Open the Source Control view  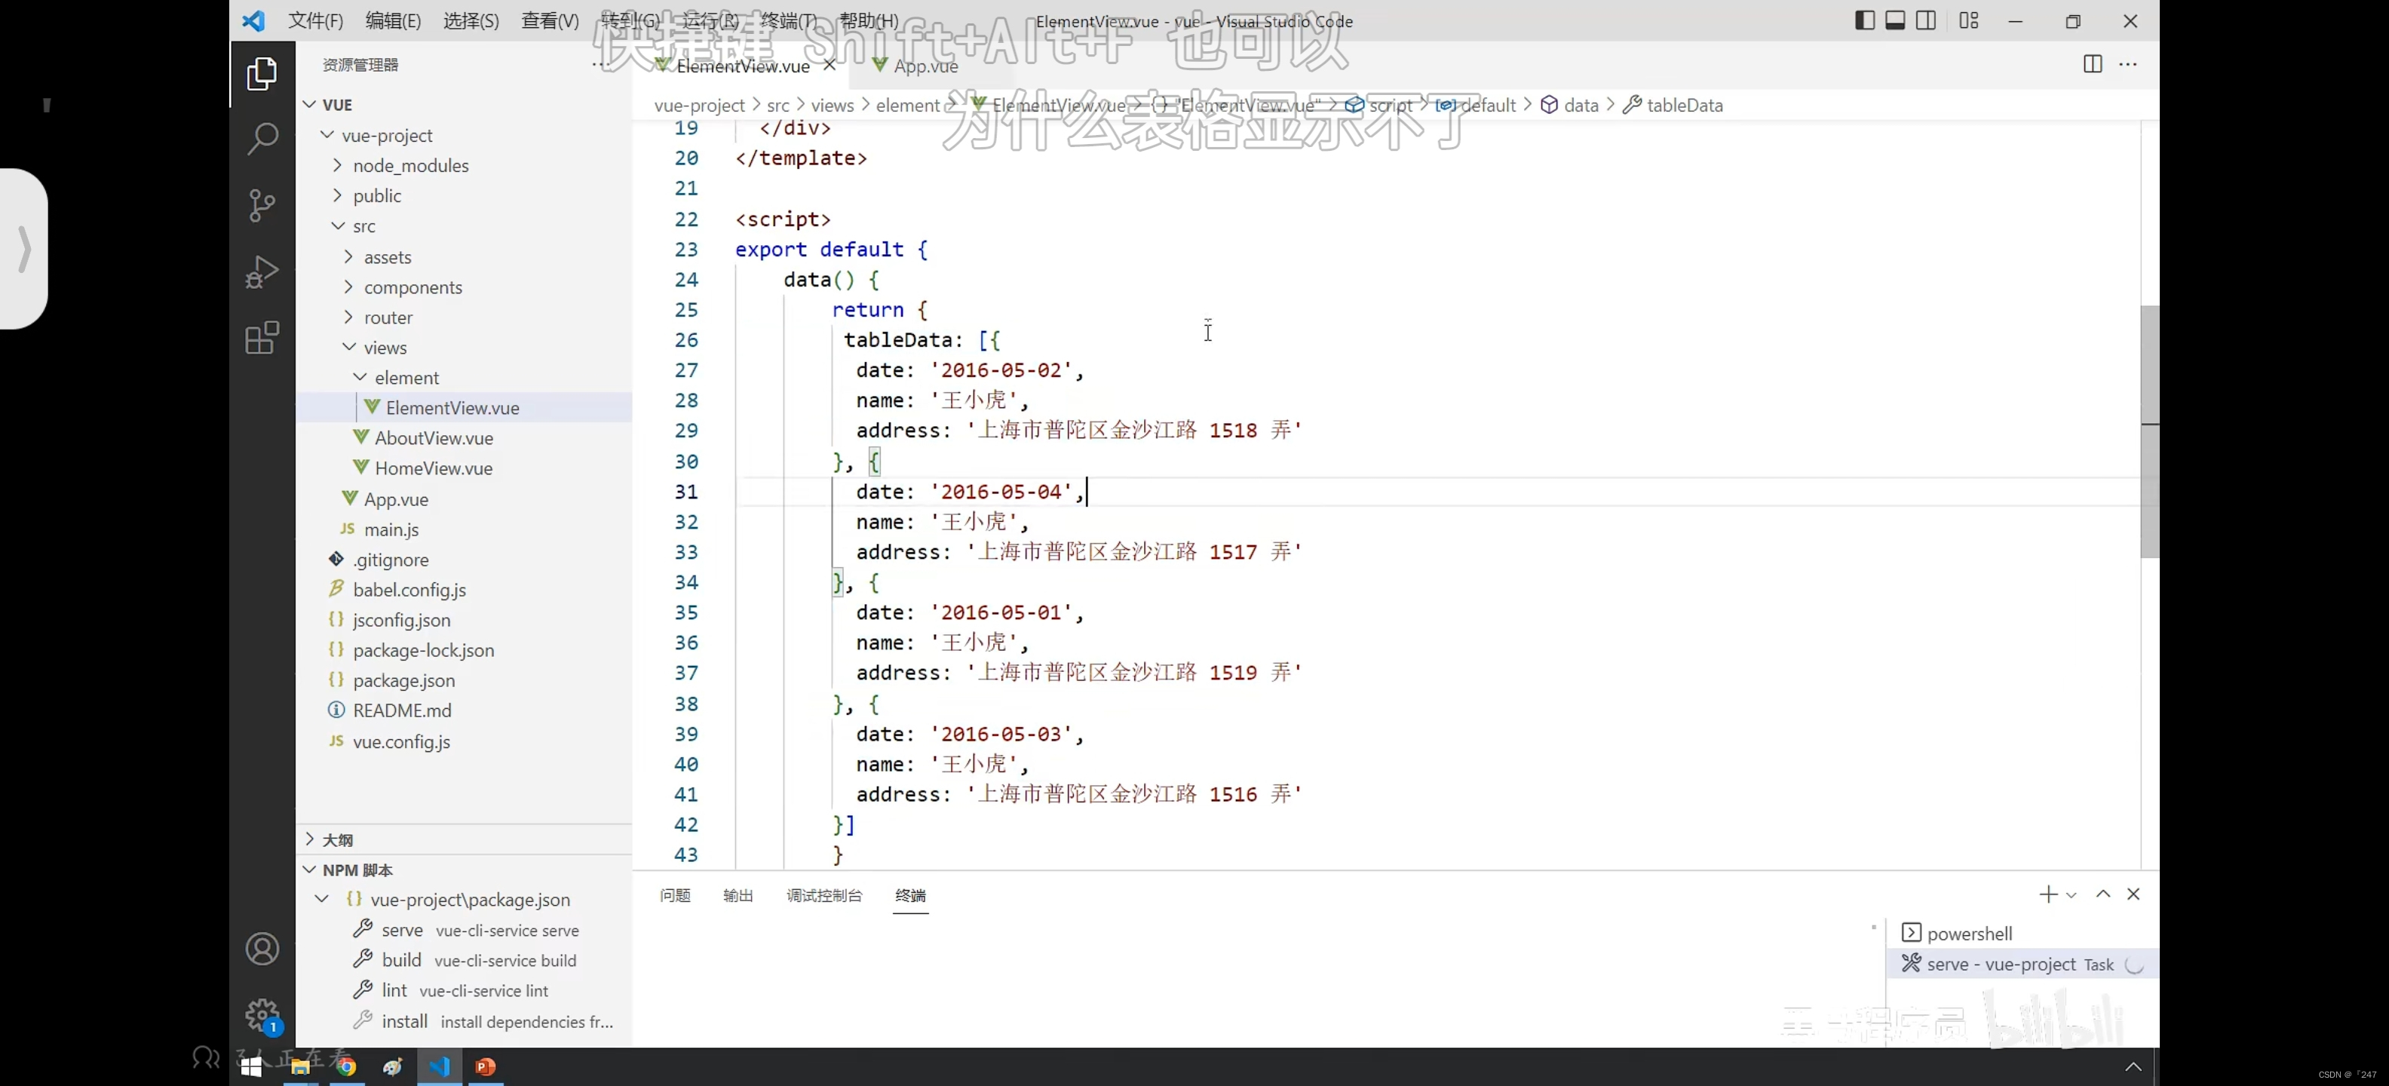coord(262,206)
